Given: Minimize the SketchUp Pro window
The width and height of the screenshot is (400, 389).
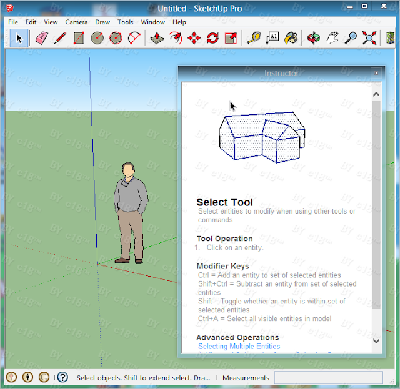Looking at the screenshot, I should [x=350, y=7].
